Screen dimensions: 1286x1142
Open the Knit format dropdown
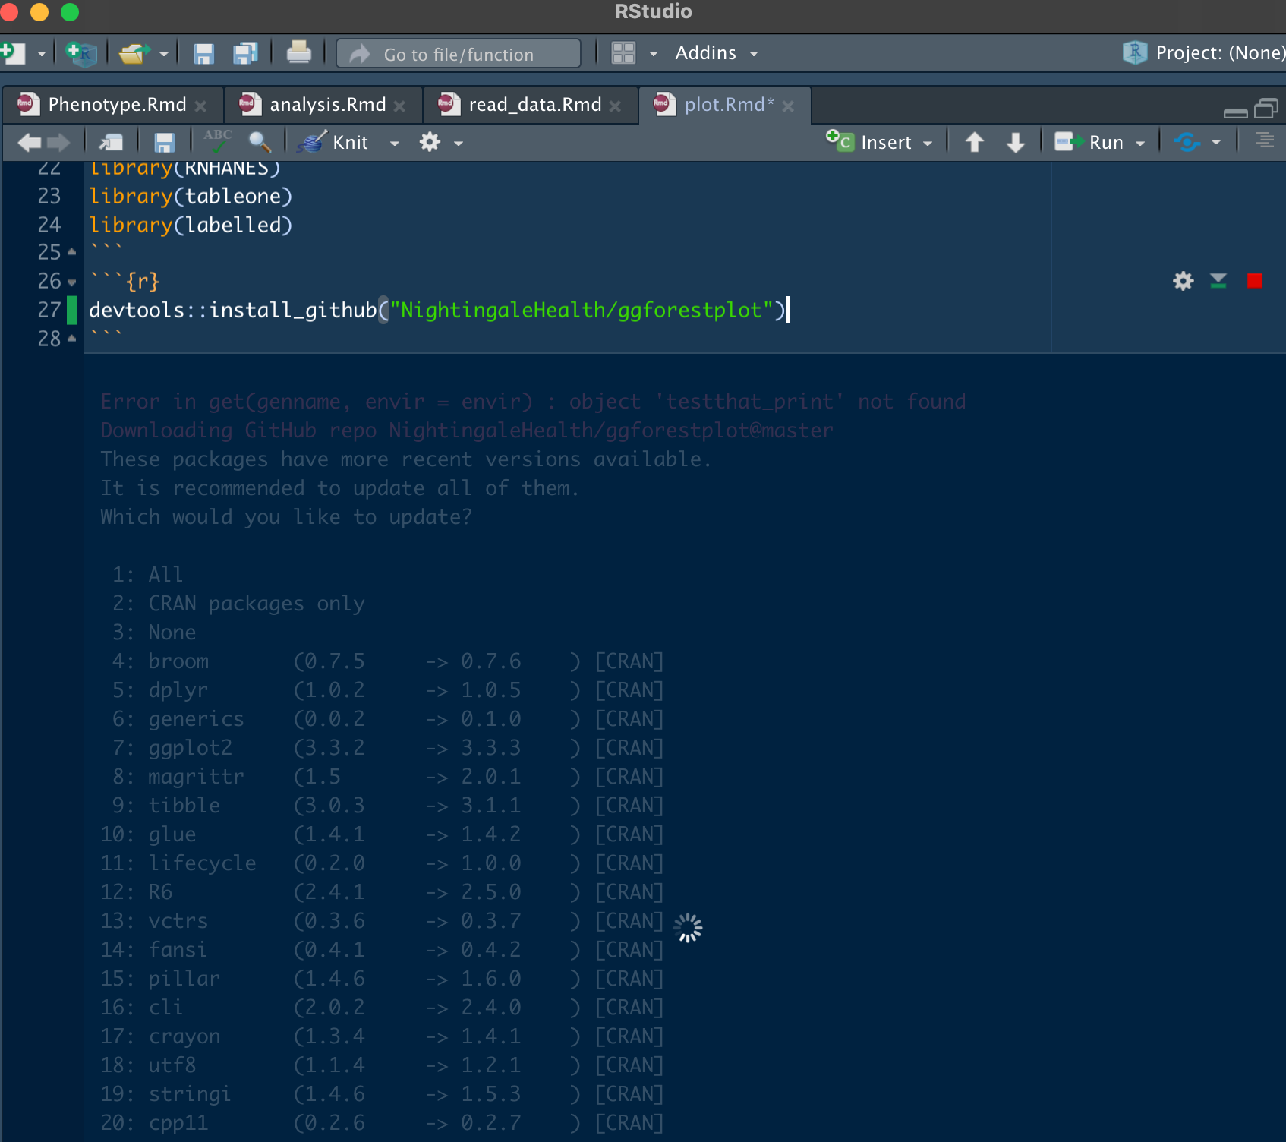394,142
